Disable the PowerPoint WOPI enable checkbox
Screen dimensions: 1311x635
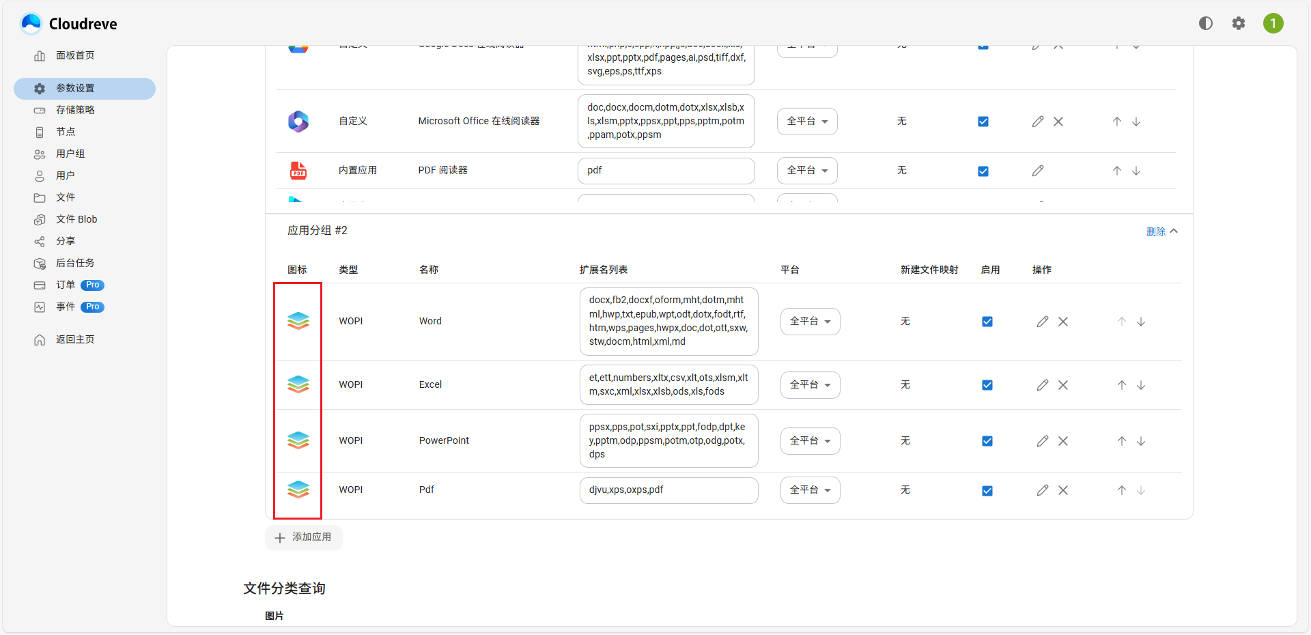(x=987, y=440)
